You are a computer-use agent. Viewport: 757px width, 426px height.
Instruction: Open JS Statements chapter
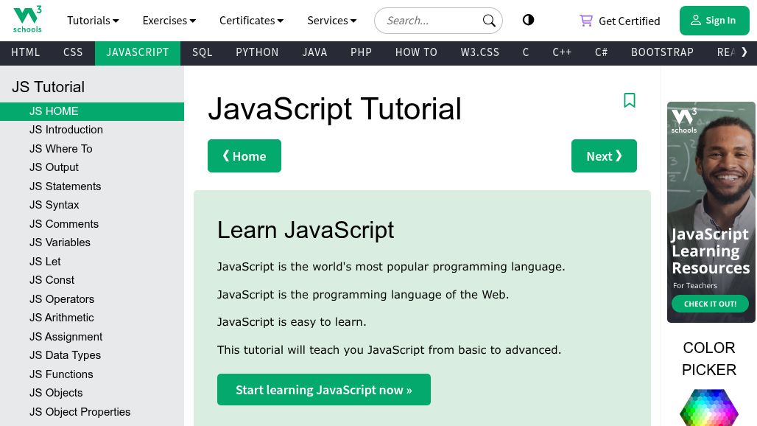pos(92,186)
